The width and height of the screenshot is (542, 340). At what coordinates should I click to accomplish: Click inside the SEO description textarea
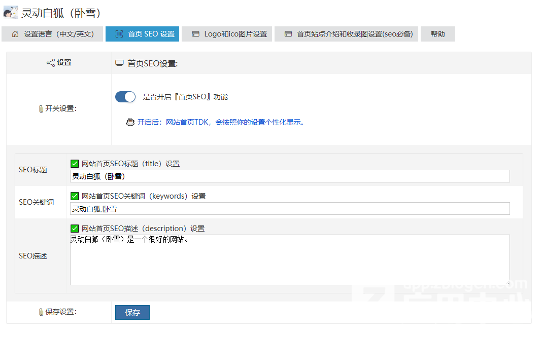(289, 259)
